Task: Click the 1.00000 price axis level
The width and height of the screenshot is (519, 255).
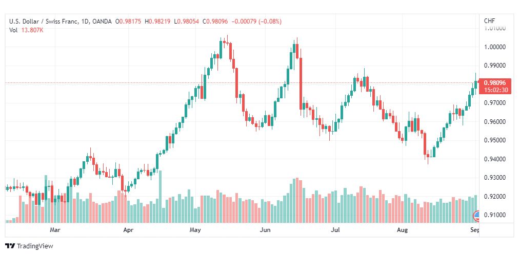Action: coord(494,47)
